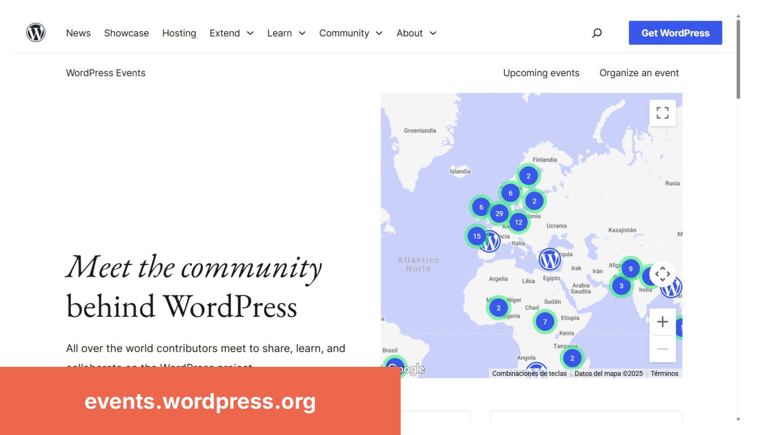774x435 pixels.
Task: Click the Groenlandia label on the map
Action: pyautogui.click(x=420, y=130)
